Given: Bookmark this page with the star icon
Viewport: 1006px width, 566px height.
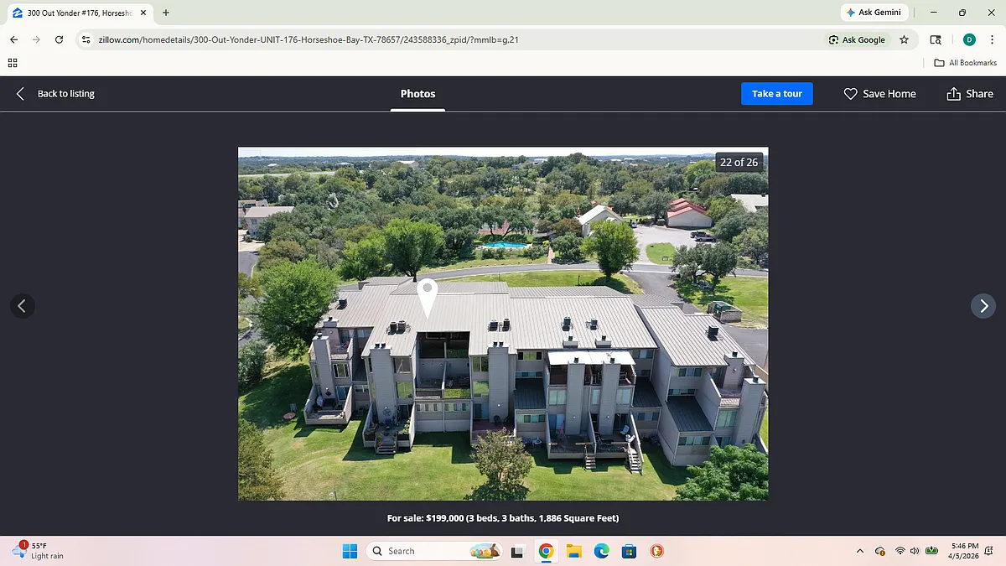Looking at the screenshot, I should (x=904, y=39).
